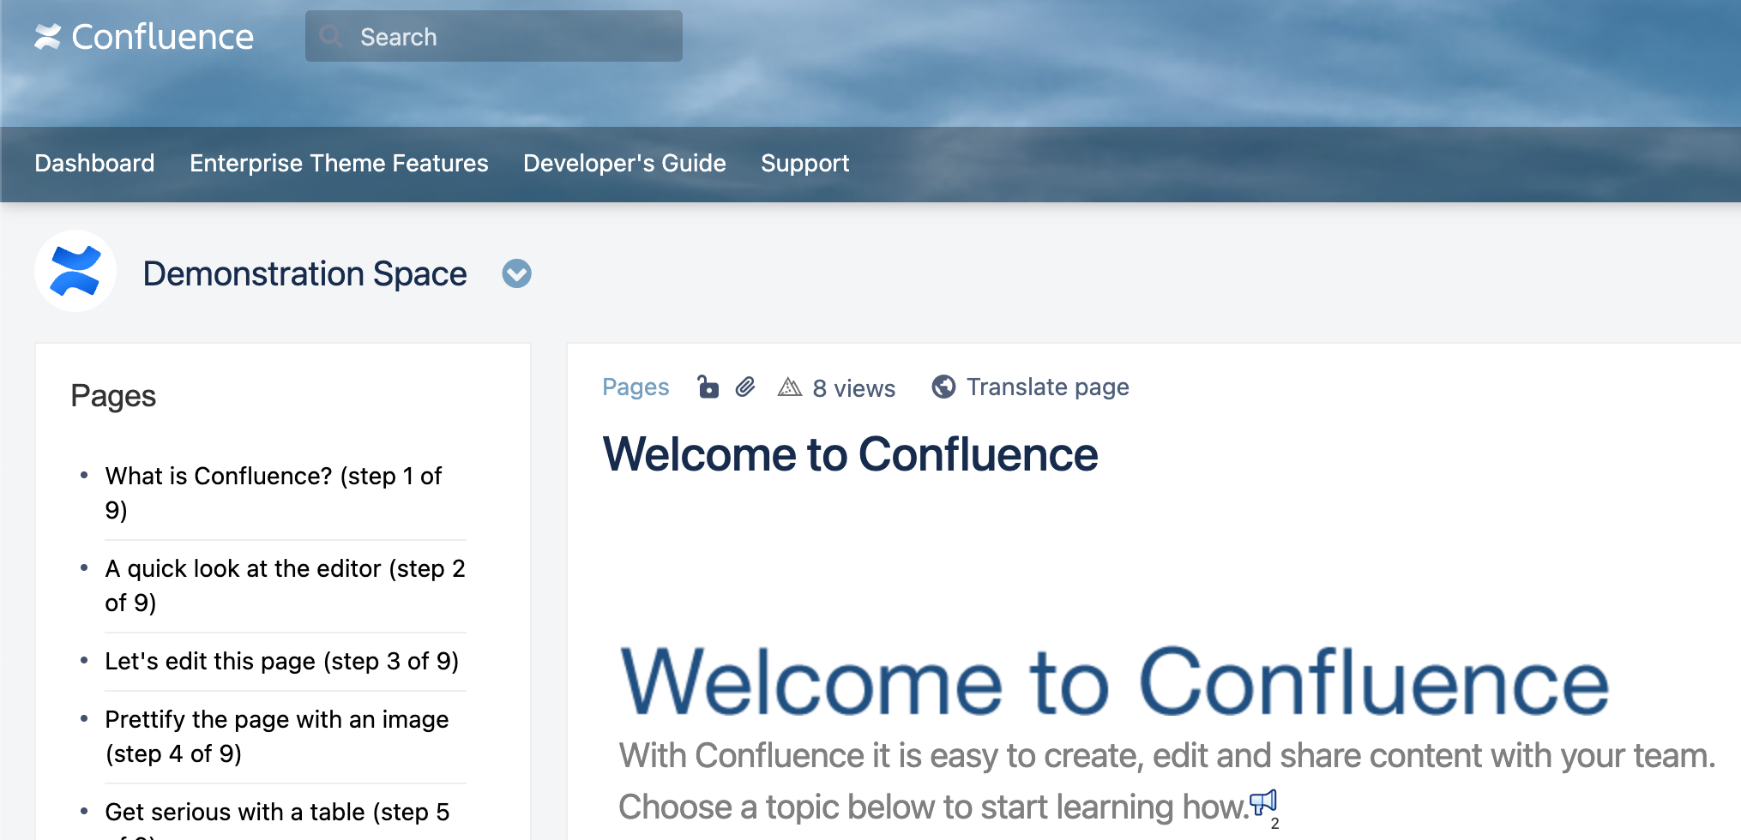Viewport: 1741px width, 840px height.
Task: Click inside the Search input field
Action: tap(493, 36)
